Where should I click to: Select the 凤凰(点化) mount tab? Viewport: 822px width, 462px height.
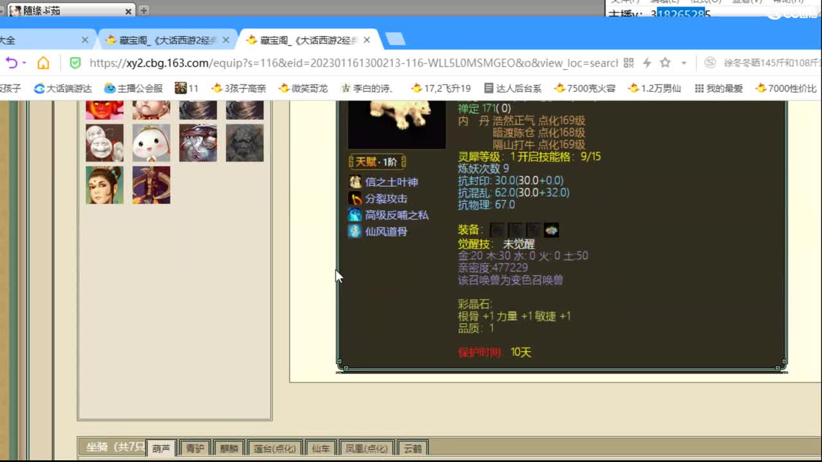tap(366, 449)
